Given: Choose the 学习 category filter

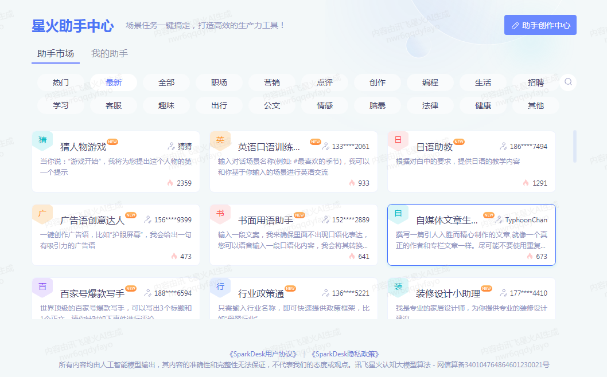Looking at the screenshot, I should [x=61, y=105].
